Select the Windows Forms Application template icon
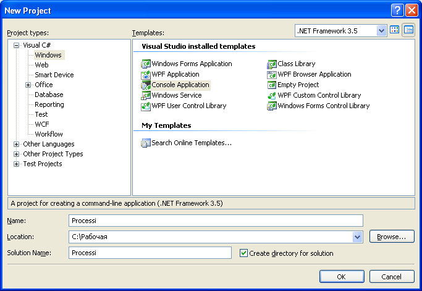422x291 pixels. [x=146, y=64]
